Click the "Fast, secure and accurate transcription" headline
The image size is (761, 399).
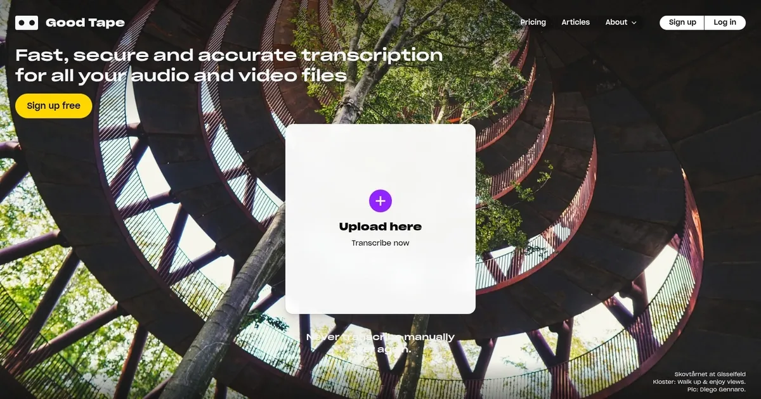coord(229,55)
